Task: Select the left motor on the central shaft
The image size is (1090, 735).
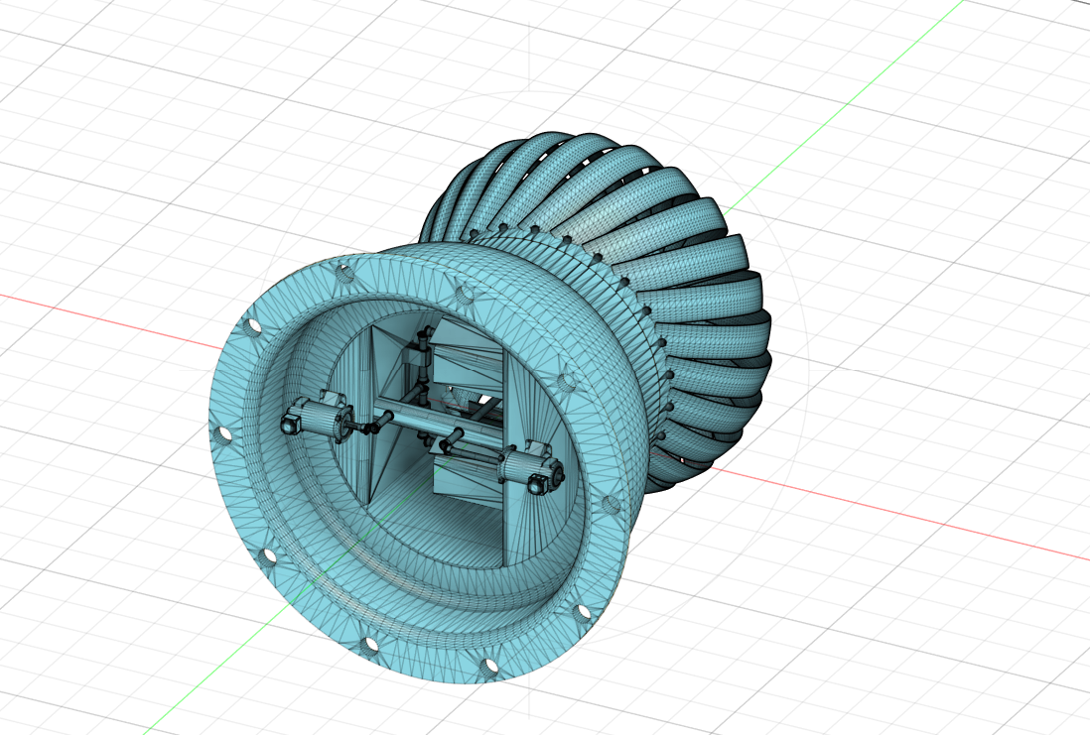Action: 319,419
